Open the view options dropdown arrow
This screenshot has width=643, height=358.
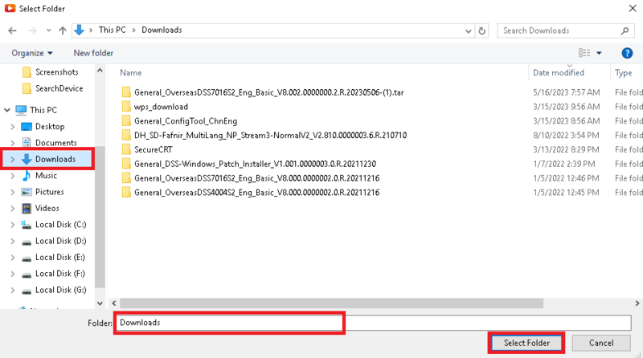(x=599, y=53)
